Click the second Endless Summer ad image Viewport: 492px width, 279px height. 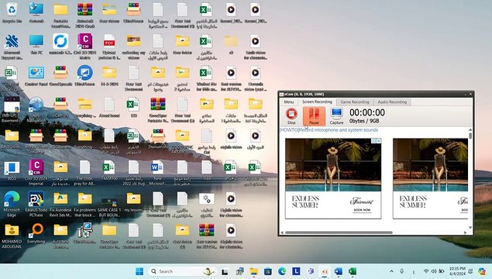click(x=430, y=165)
